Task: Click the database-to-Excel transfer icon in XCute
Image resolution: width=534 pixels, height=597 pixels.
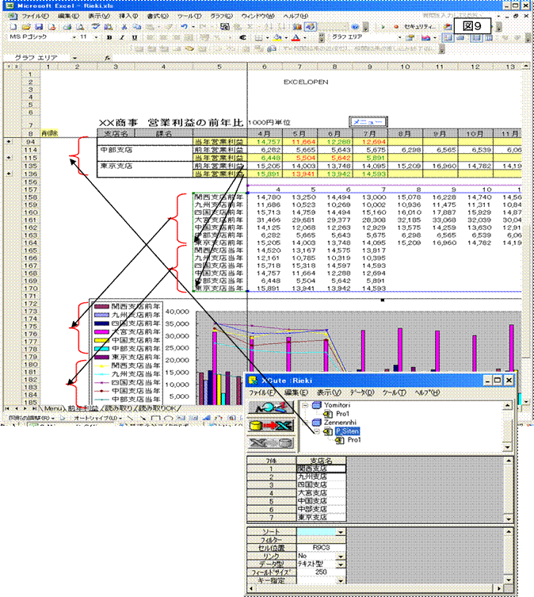Action: 271,426
